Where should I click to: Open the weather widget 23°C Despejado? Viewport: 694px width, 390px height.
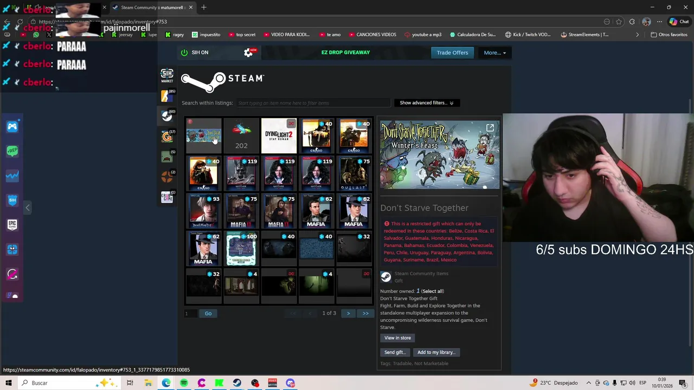(x=554, y=383)
